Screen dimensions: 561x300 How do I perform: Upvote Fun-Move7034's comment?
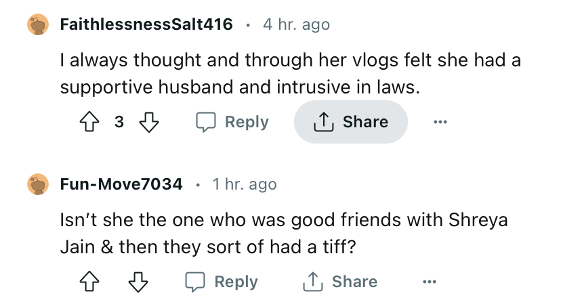[90, 282]
